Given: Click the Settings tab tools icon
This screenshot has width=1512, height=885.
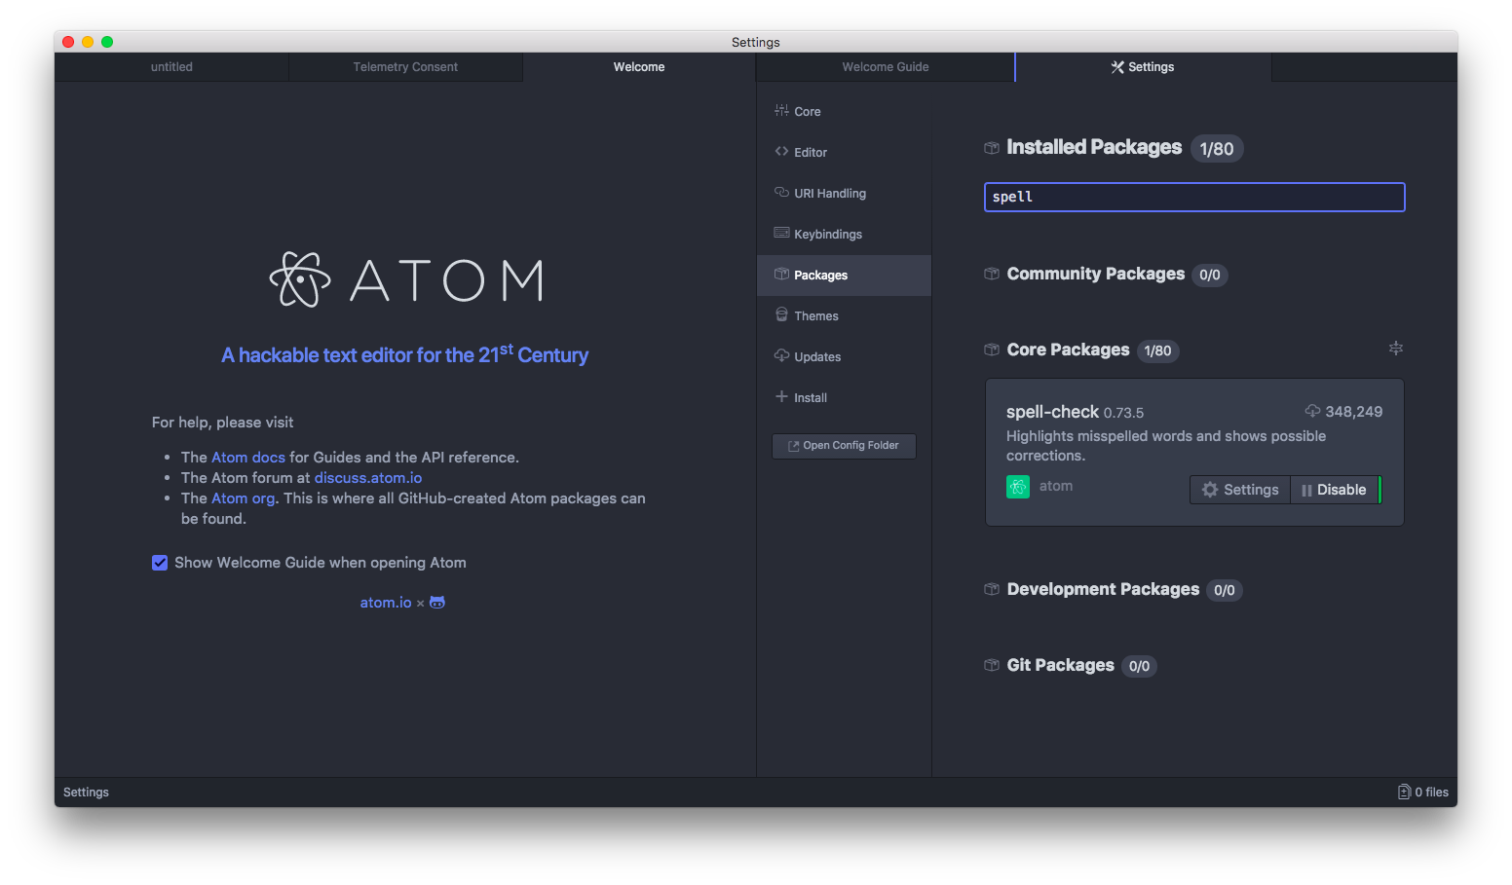Looking at the screenshot, I should [x=1117, y=67].
